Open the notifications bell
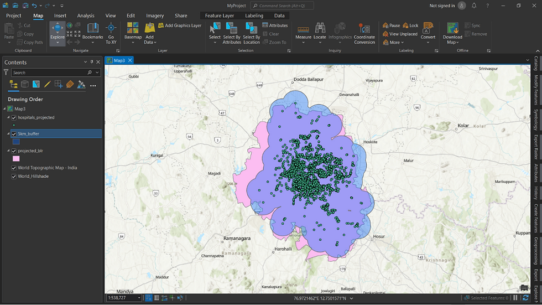Viewport: 542px width, 305px height. [x=474, y=6]
